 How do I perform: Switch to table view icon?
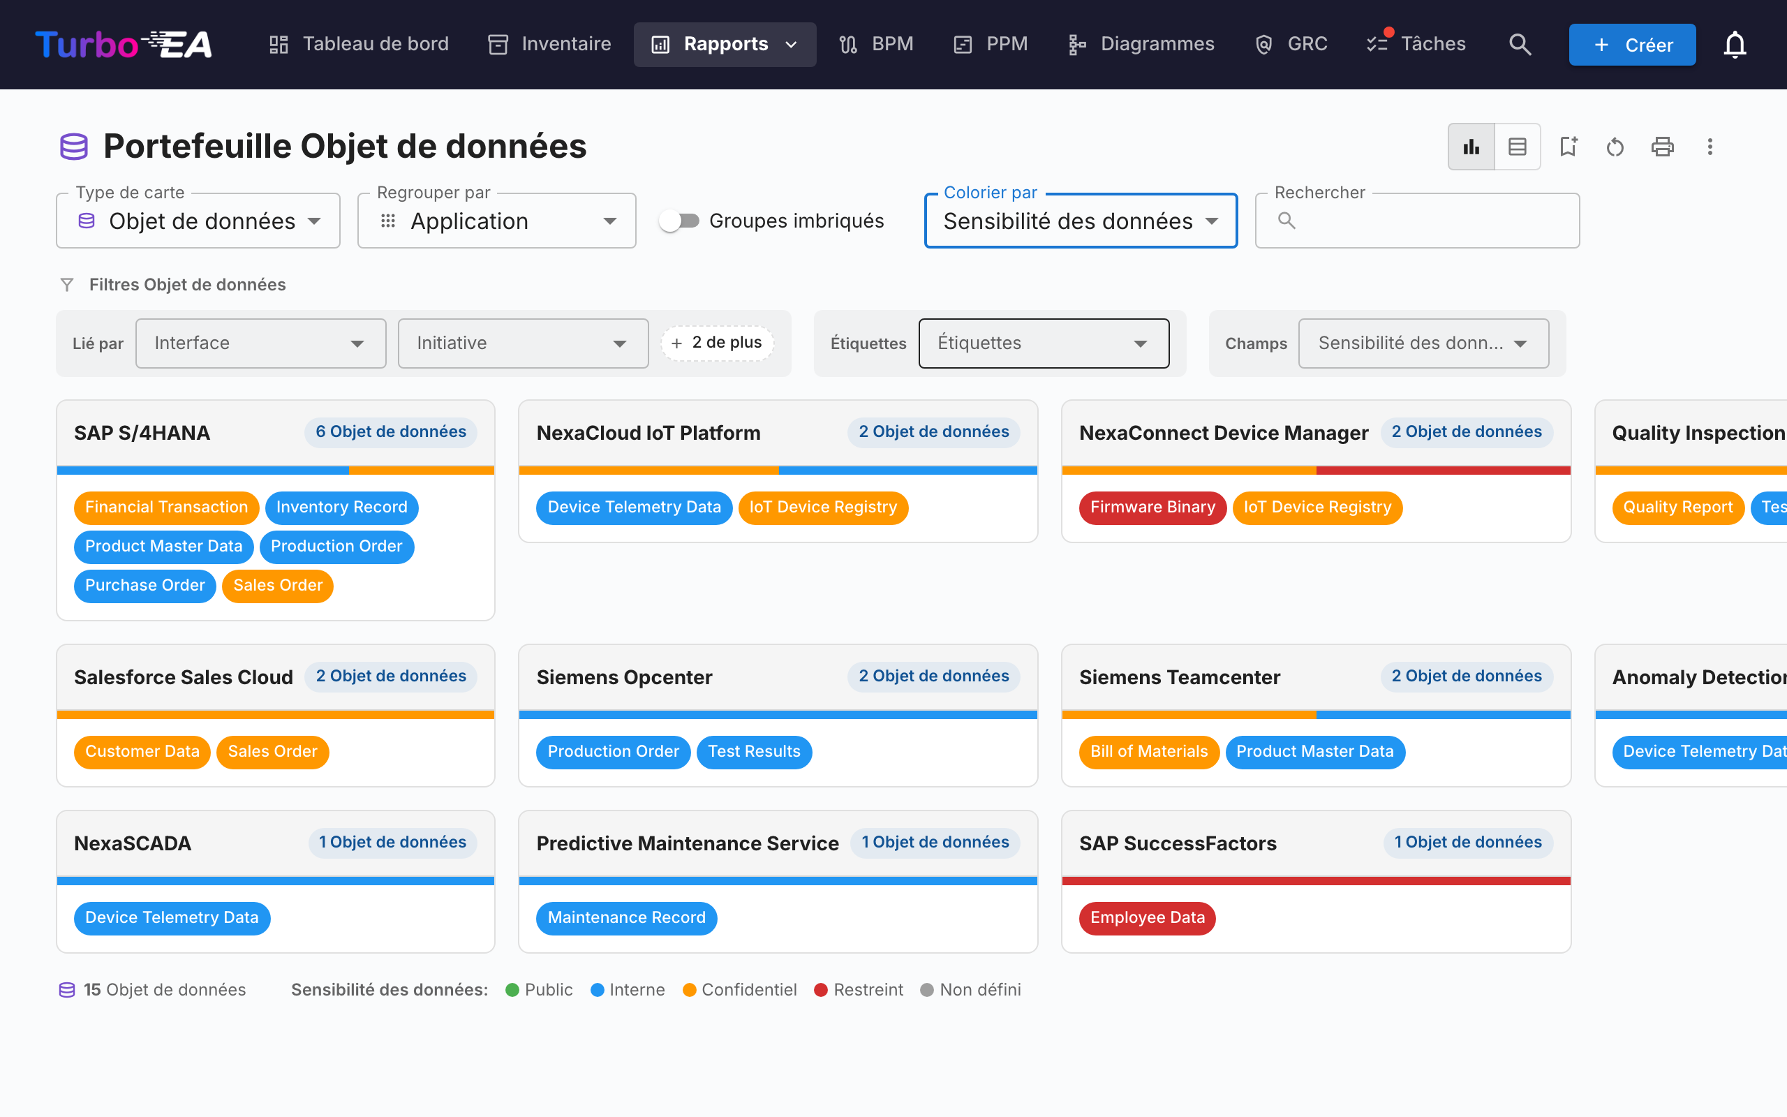(x=1517, y=147)
